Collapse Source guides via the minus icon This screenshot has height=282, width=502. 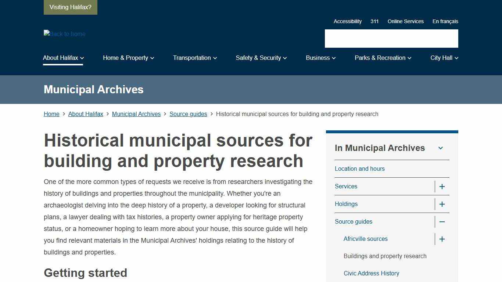[442, 222]
